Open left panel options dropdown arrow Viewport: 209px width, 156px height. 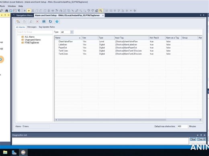[x=2, y=15]
